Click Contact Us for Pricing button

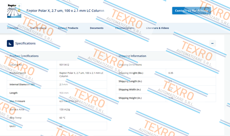191,11
